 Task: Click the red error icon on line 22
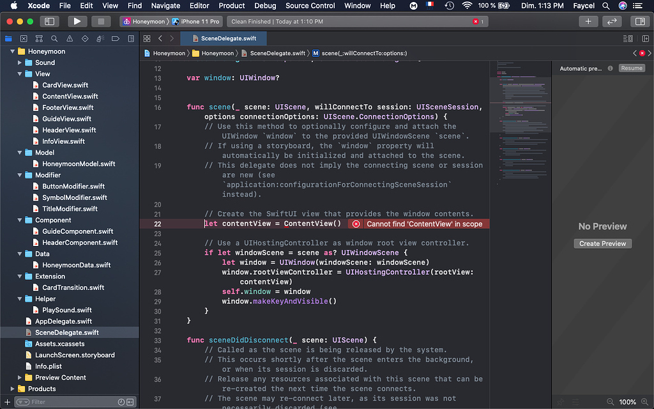coord(356,224)
